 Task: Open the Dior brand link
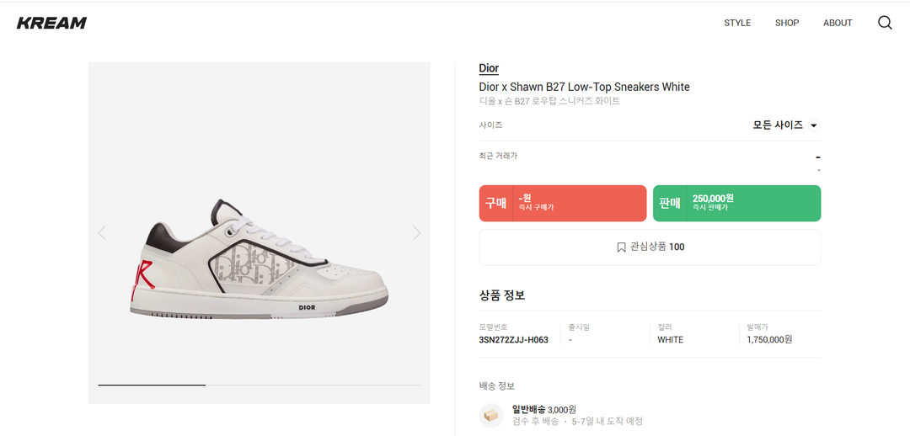click(489, 68)
